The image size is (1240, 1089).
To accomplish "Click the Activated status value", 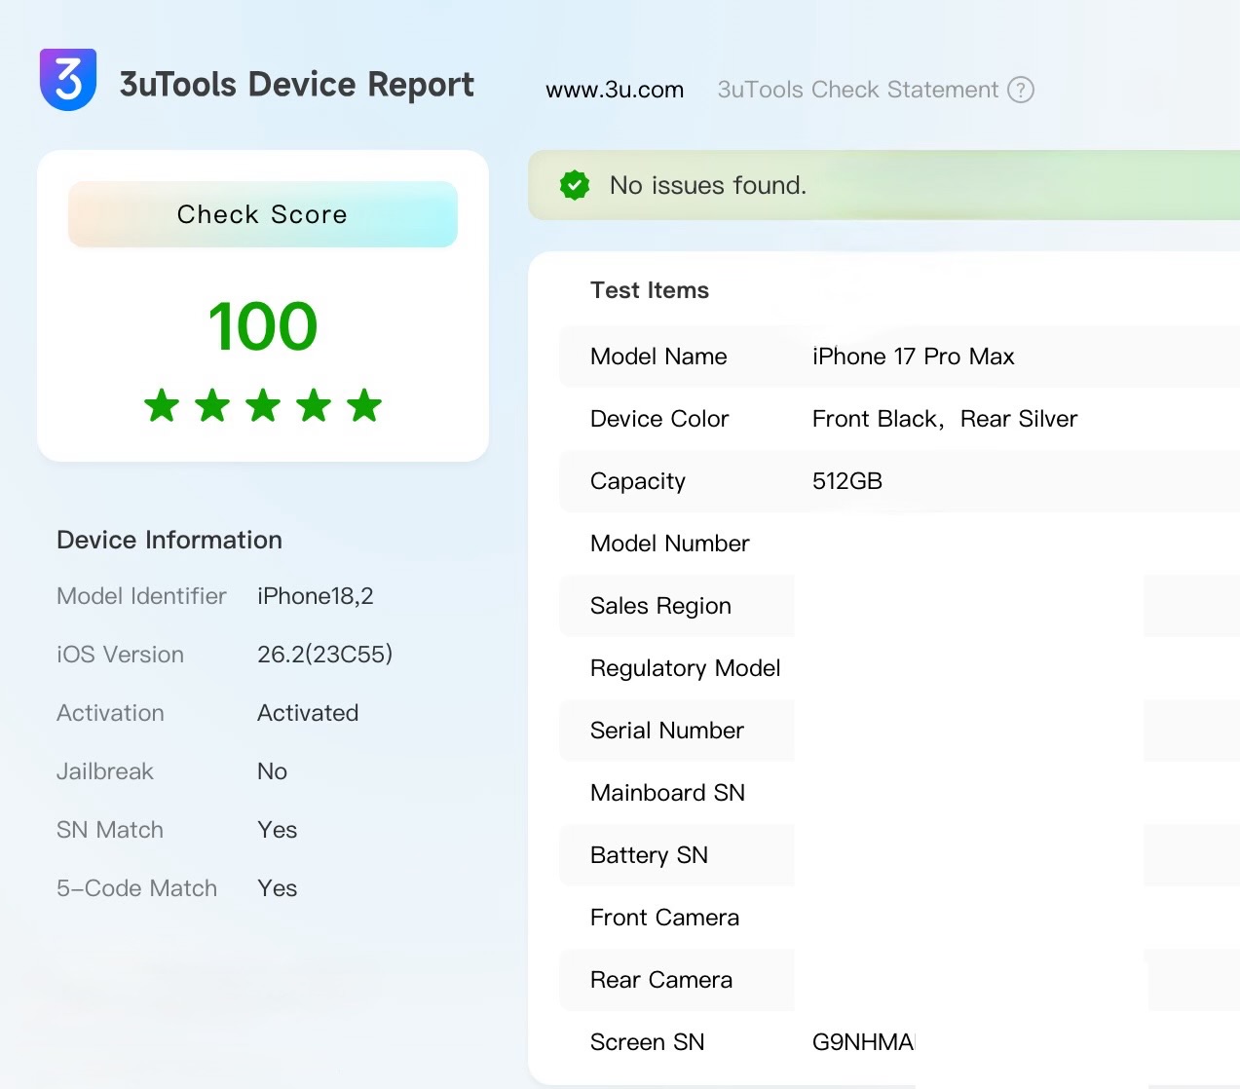I will pos(308,713).
